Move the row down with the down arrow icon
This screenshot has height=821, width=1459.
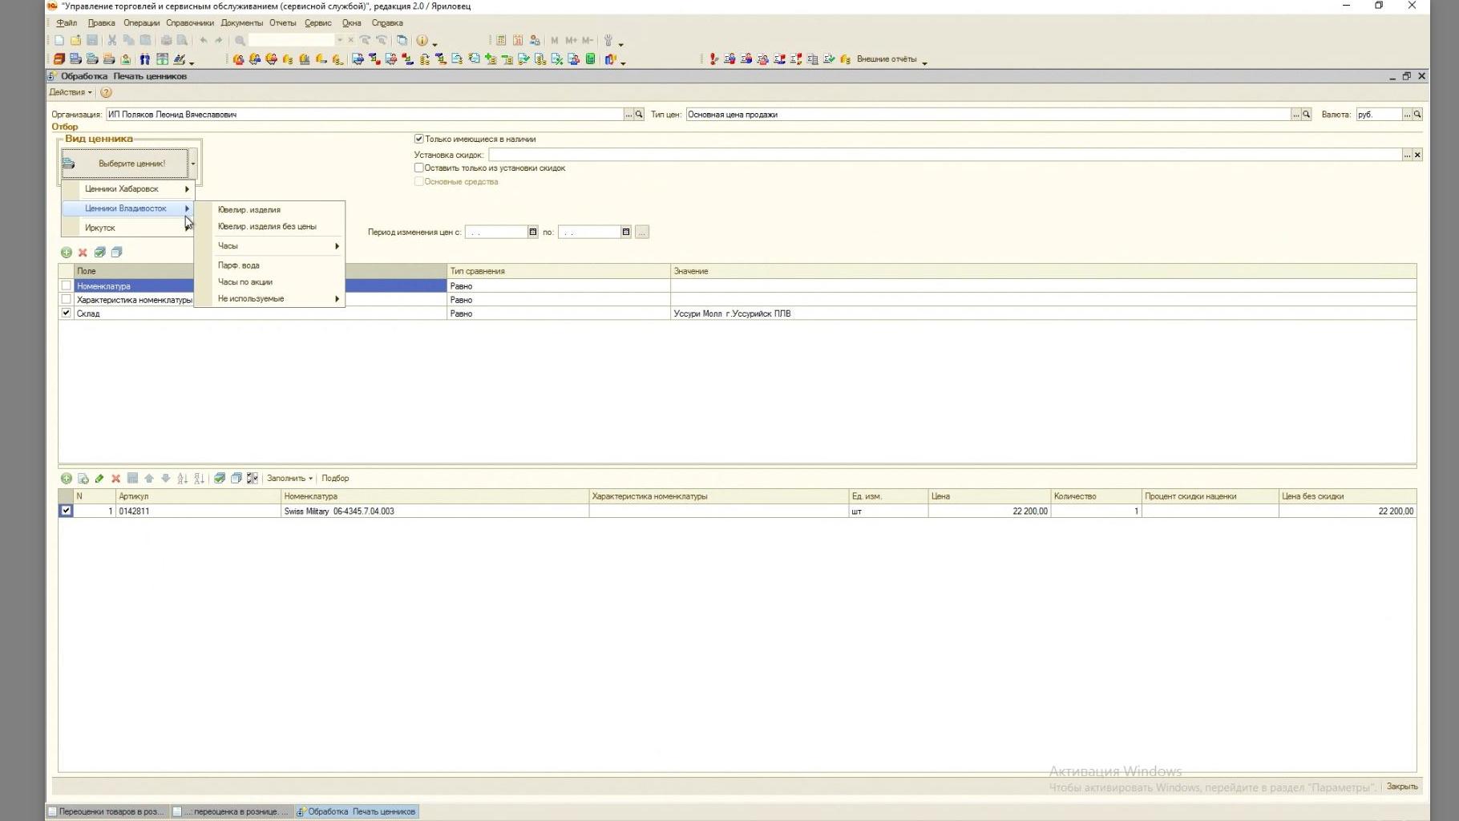tap(166, 479)
